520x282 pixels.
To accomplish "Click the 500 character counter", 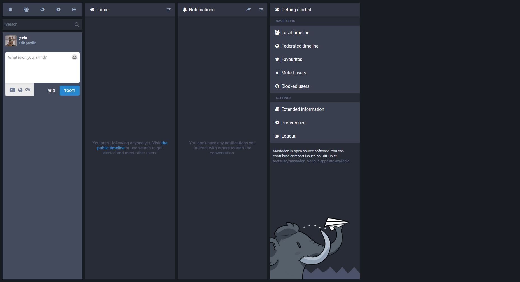I will point(51,91).
